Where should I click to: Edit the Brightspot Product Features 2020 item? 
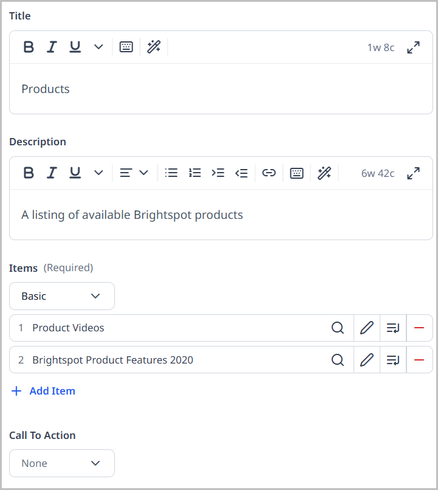[366, 359]
